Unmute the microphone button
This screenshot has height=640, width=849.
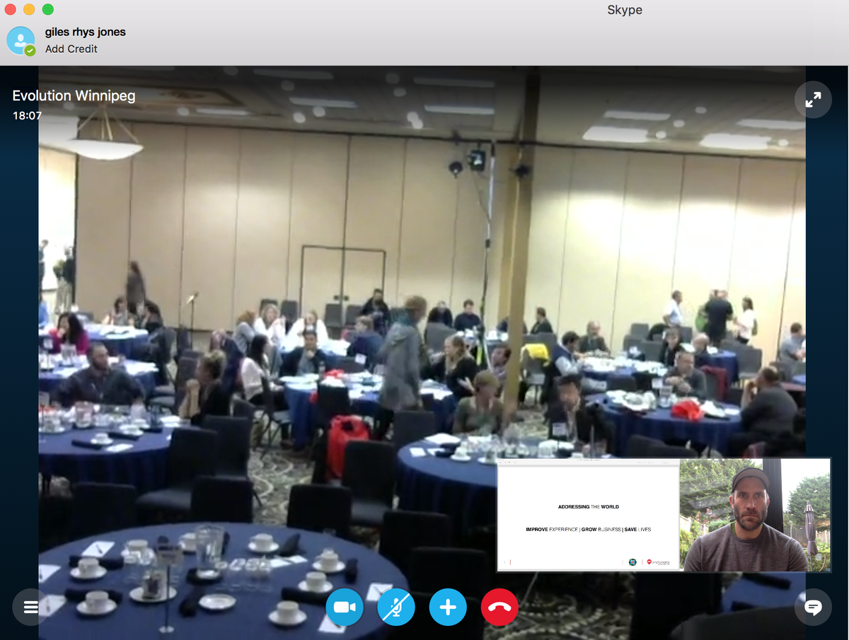coord(396,607)
